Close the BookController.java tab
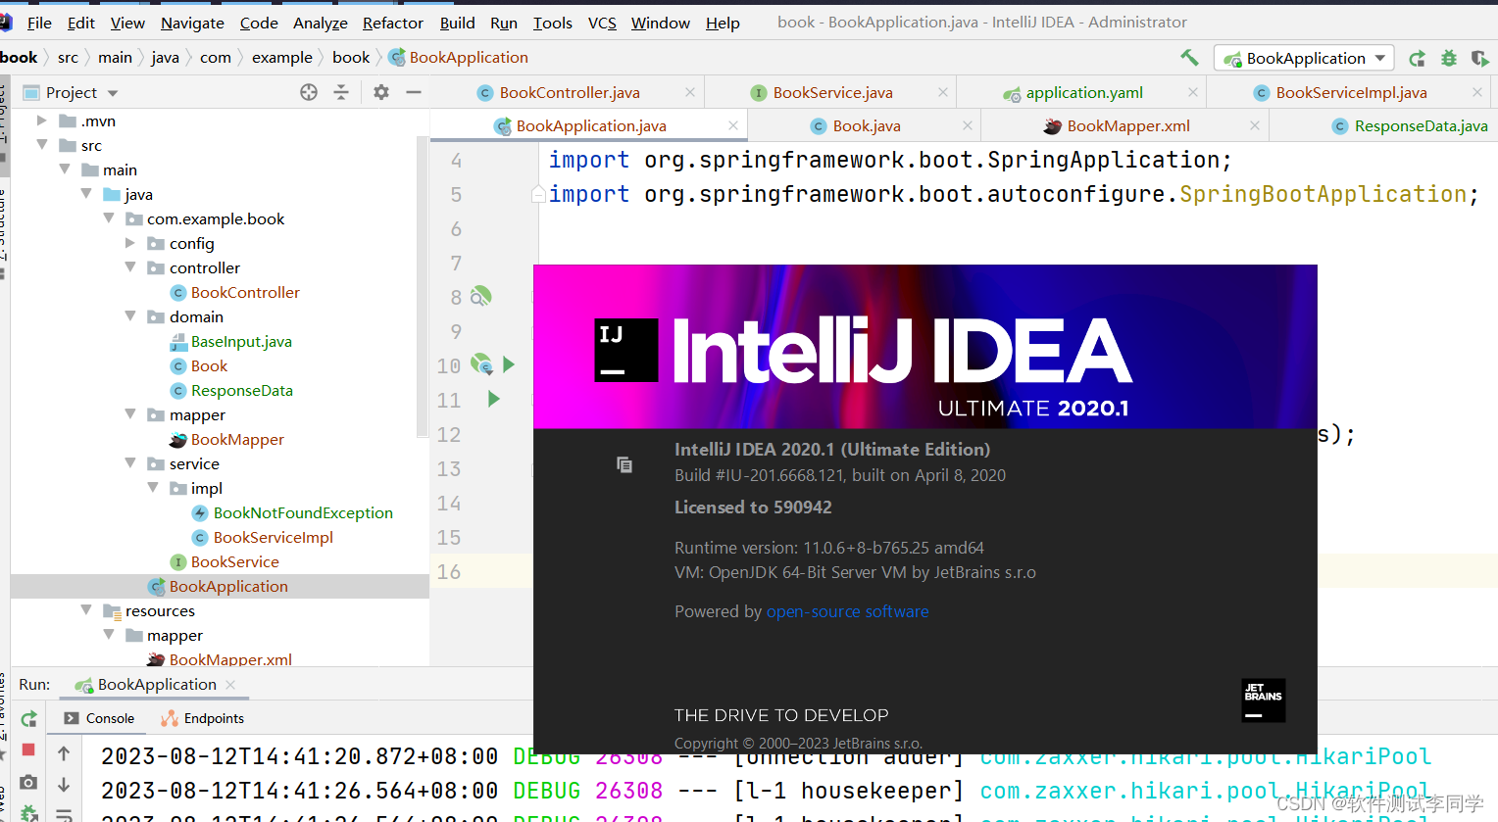The width and height of the screenshot is (1498, 822). point(690,92)
